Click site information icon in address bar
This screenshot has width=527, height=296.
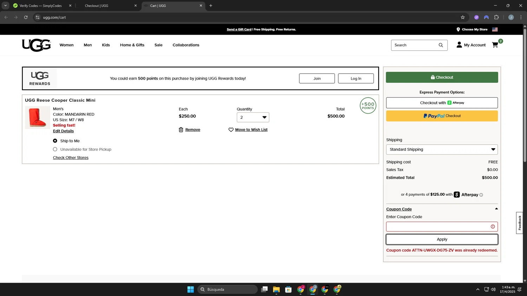point(38,17)
